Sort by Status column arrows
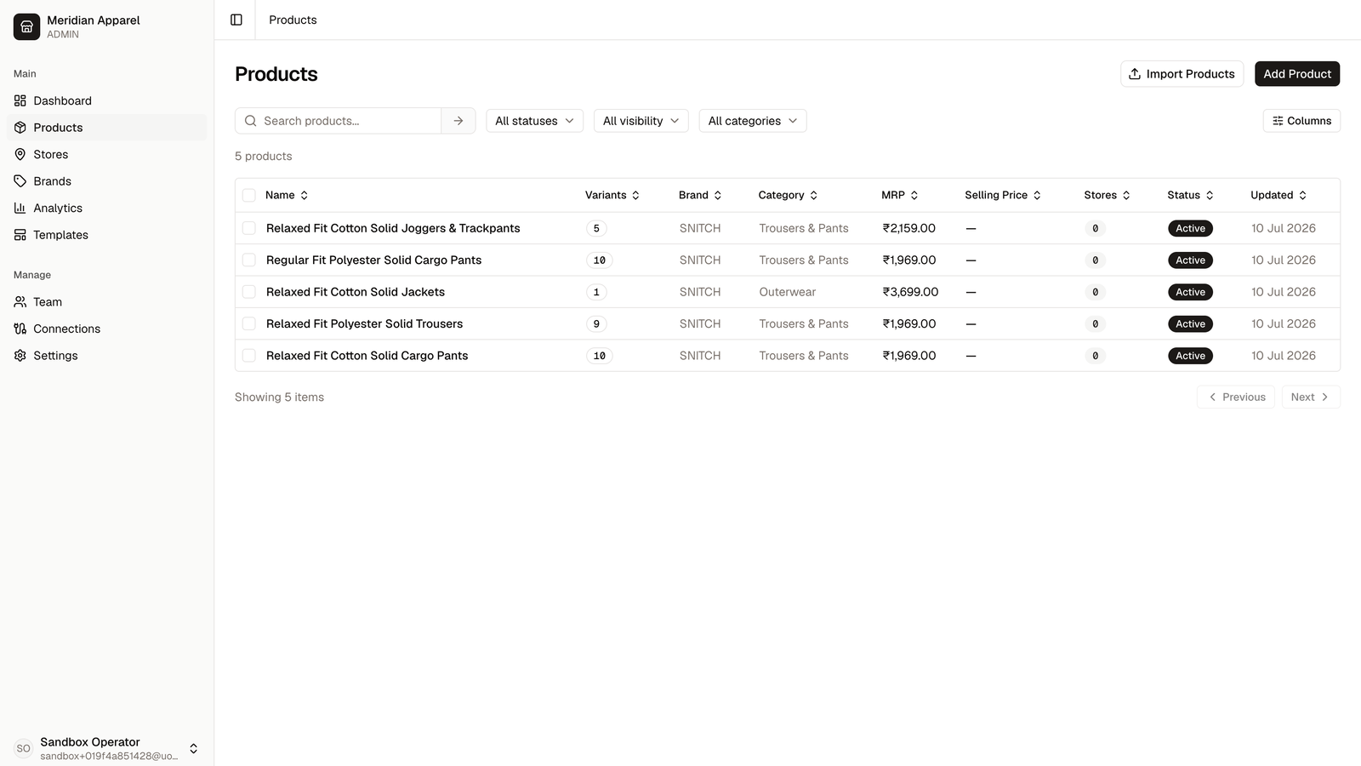The image size is (1361, 766). coord(1210,196)
